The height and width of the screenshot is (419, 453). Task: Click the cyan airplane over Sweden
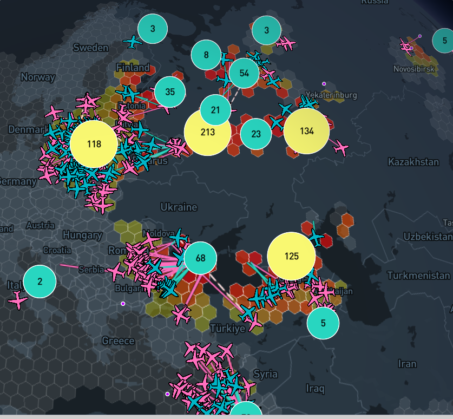point(132,41)
